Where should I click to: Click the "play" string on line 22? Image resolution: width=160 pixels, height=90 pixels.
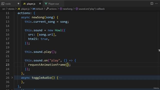tap(55, 60)
